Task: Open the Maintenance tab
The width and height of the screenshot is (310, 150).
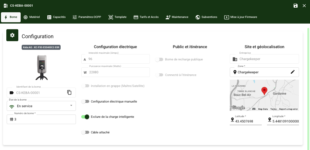Action: pyautogui.click(x=177, y=17)
